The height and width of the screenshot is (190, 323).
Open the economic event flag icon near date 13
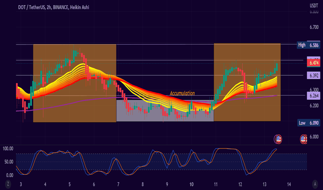click(x=278, y=139)
